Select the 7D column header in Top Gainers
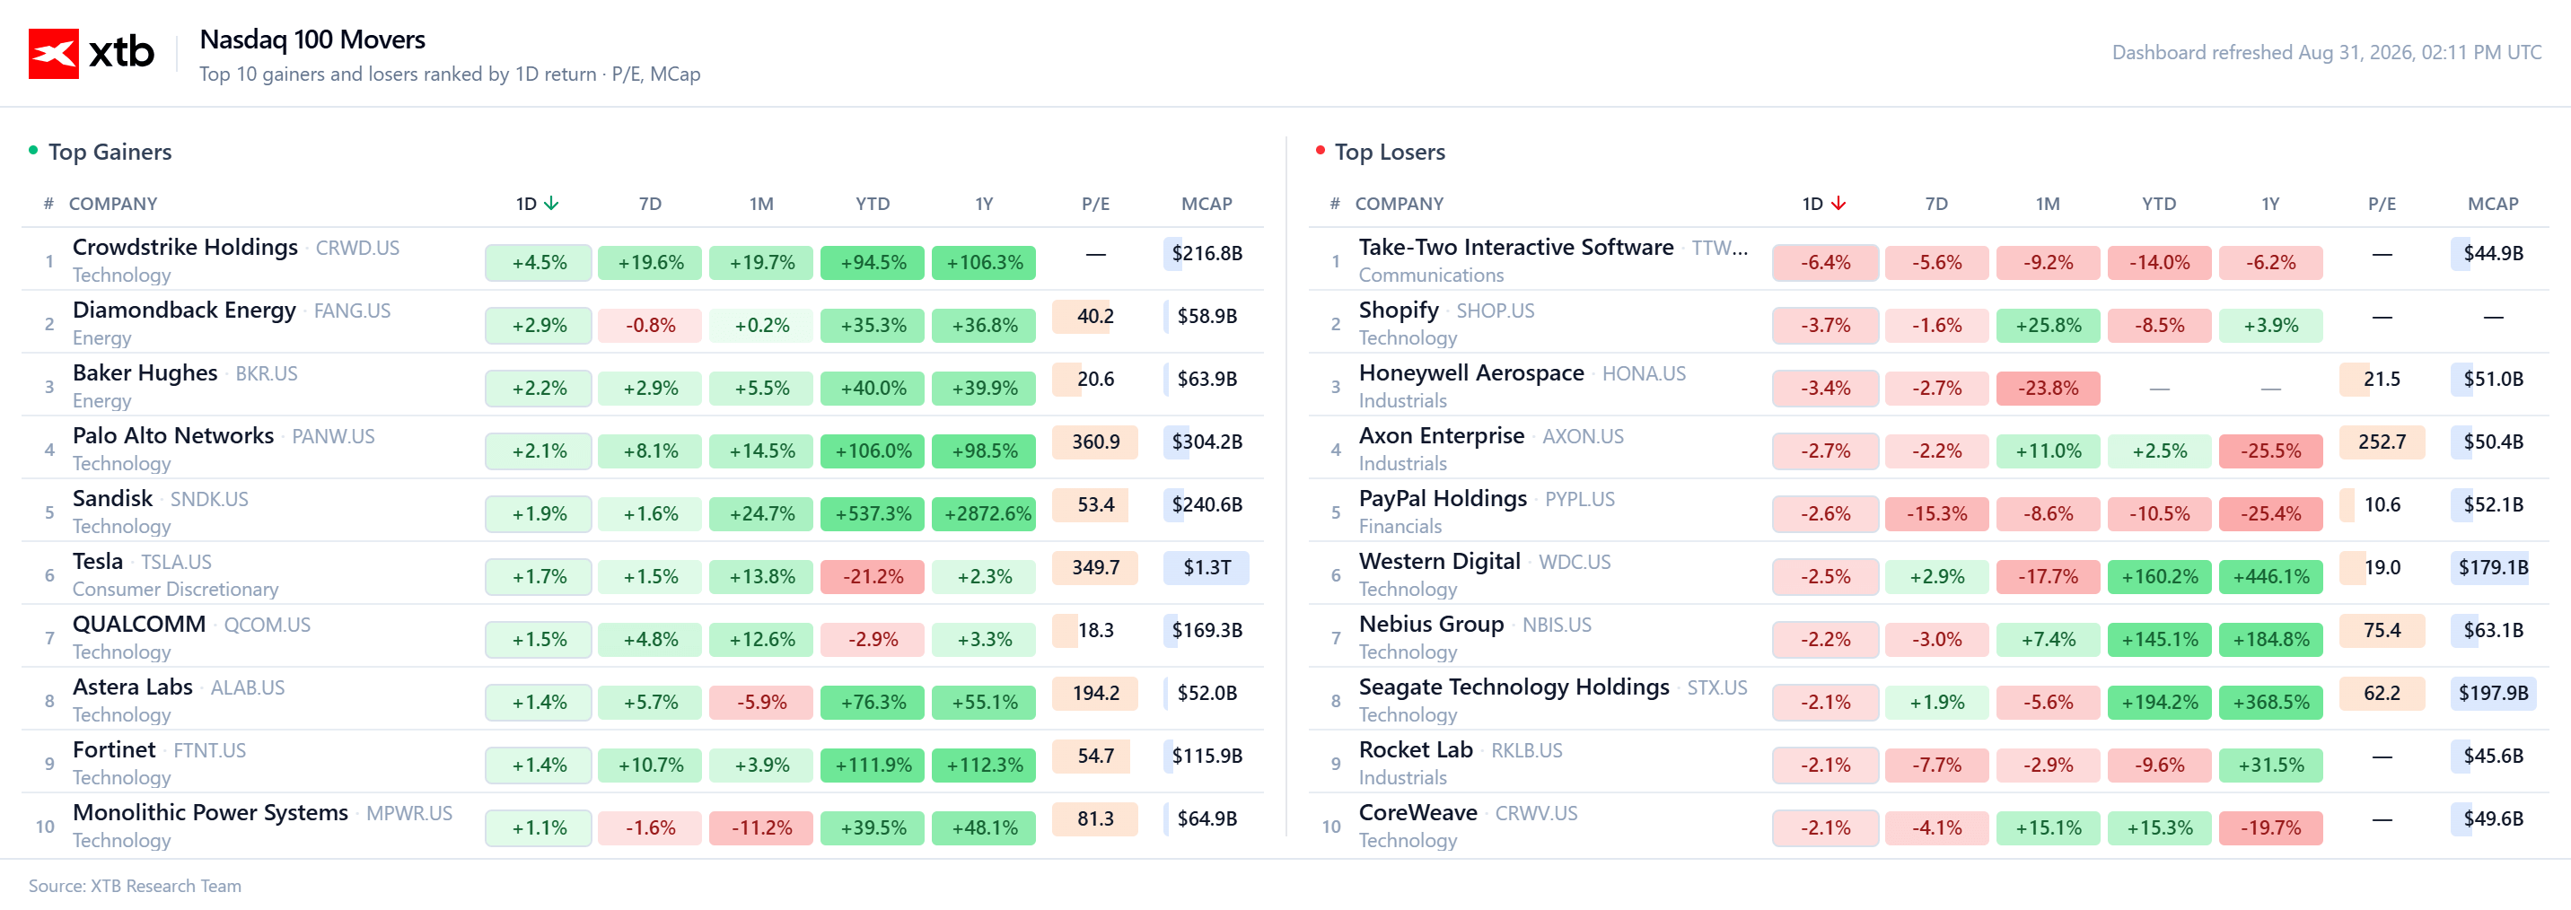The image size is (2571, 910). [x=650, y=204]
